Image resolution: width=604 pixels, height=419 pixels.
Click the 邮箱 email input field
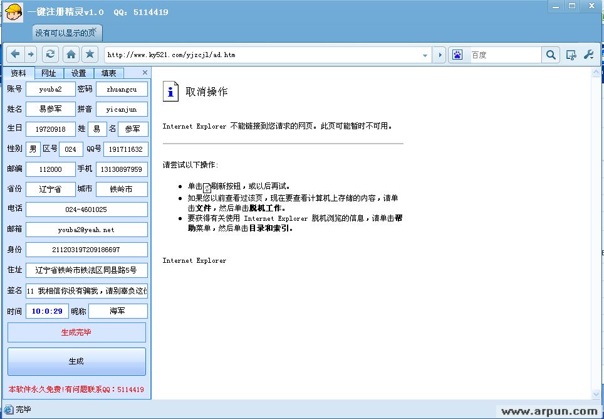click(x=86, y=230)
